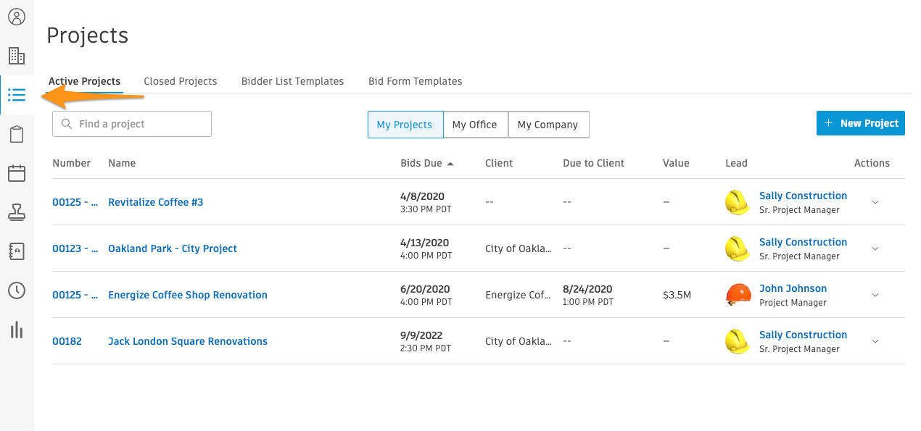Click the company building icon in sidebar
This screenshot has height=431, width=921.
(17, 56)
